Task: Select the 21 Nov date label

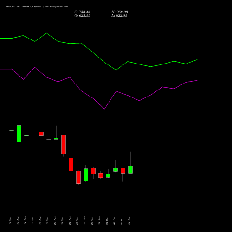Action: click(x=62, y=221)
